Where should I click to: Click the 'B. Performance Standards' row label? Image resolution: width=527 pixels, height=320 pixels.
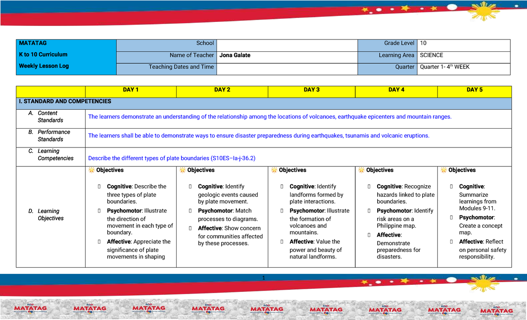49,136
